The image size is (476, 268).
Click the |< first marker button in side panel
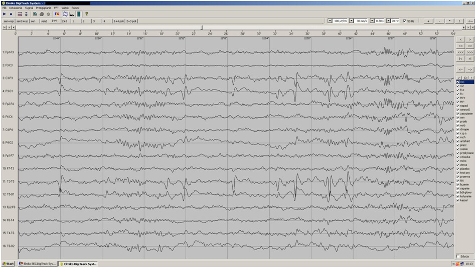pyautogui.click(x=460, y=58)
